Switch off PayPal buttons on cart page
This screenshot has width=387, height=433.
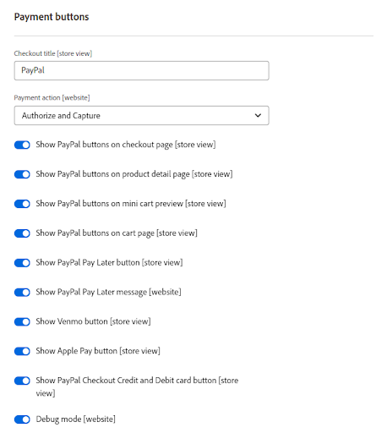[22, 233]
